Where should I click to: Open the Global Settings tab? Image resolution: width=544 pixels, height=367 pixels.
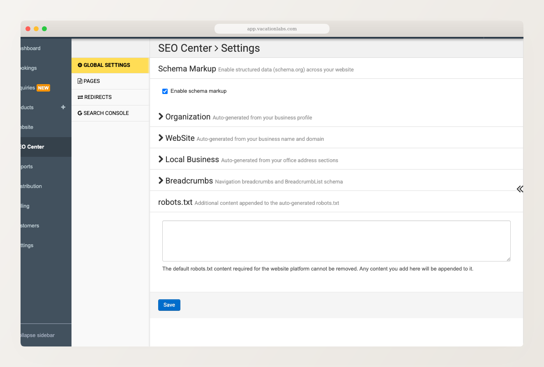110,65
